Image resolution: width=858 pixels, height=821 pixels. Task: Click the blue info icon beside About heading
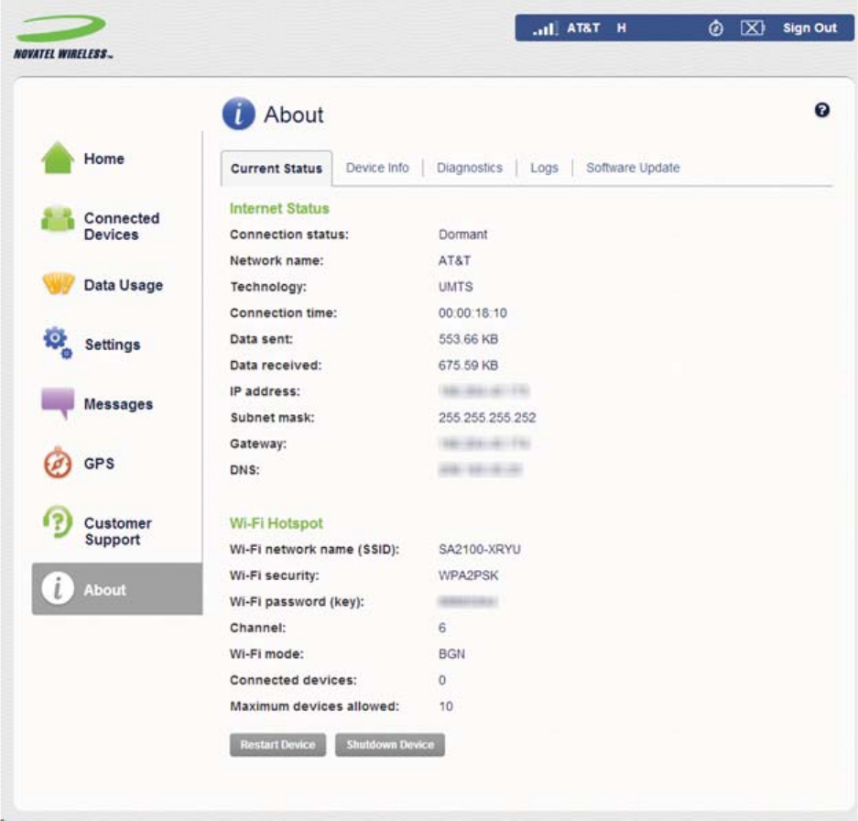coord(239,114)
